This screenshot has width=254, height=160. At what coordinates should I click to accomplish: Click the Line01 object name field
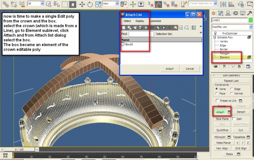229,20
